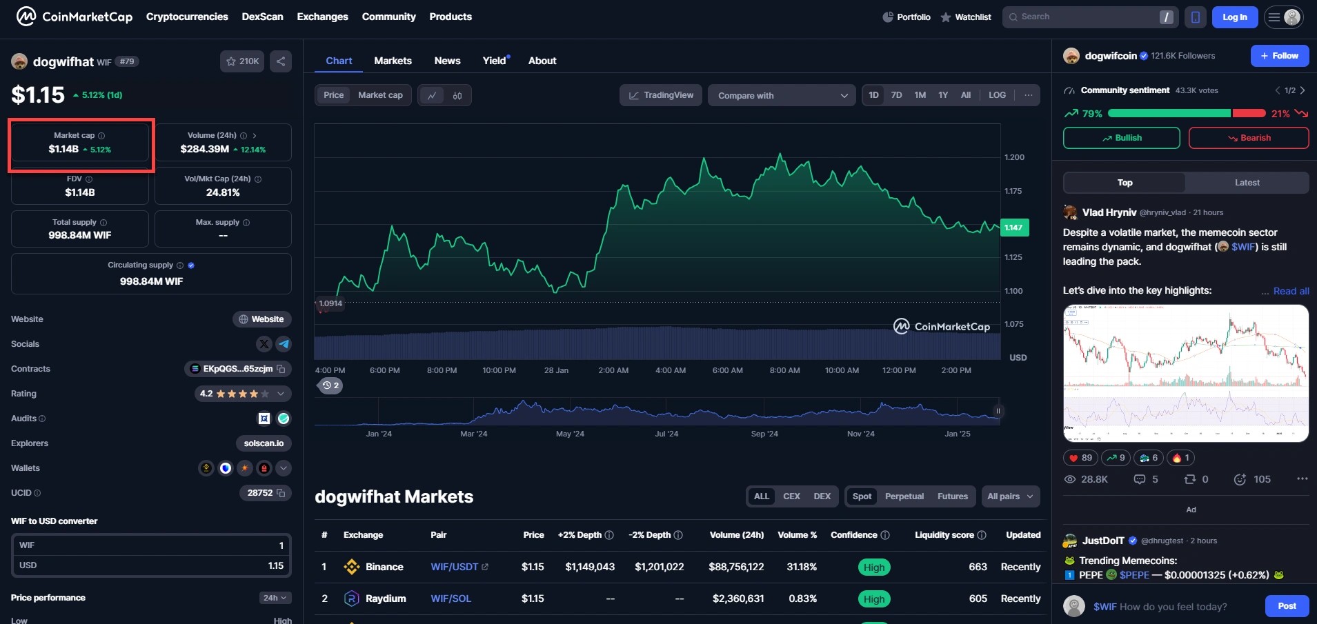Vote Bullish on community sentiment

coord(1121,138)
